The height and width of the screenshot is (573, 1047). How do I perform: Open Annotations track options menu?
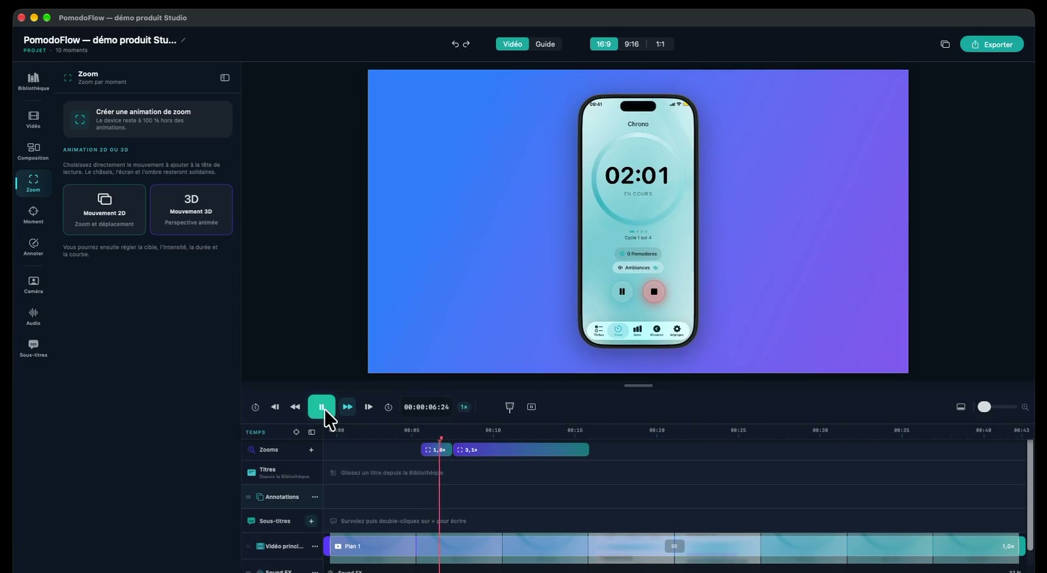pyautogui.click(x=315, y=497)
